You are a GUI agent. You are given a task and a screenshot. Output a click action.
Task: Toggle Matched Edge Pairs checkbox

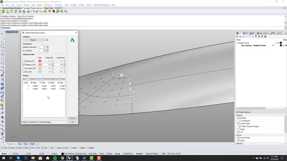coord(43,79)
